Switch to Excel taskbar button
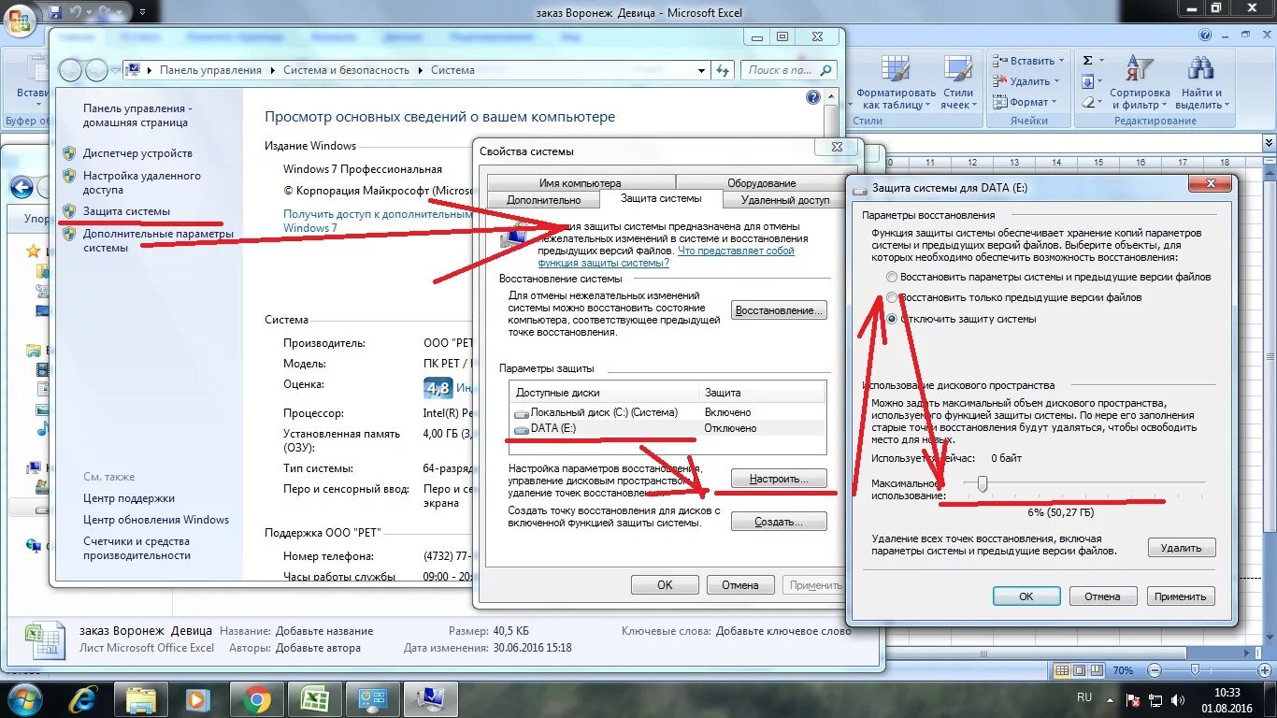The height and width of the screenshot is (718, 1277). [x=314, y=698]
